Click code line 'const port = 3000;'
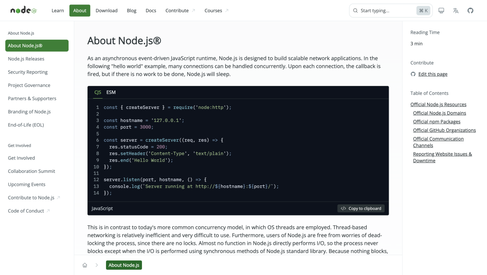This screenshot has height=275, width=487. tap(129, 127)
